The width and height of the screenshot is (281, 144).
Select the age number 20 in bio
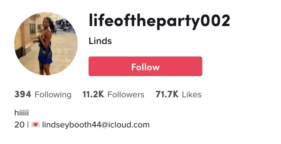coord(19,125)
